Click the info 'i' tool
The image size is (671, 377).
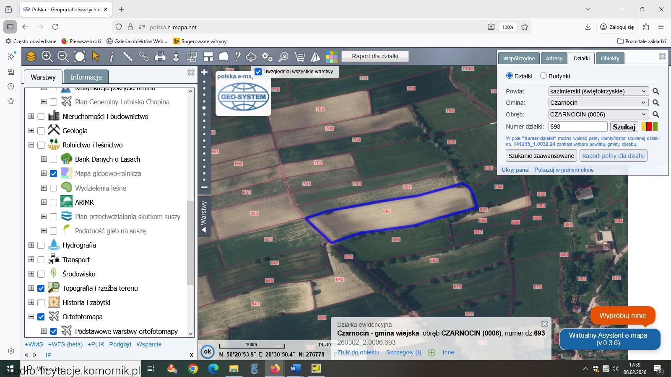[x=112, y=57]
